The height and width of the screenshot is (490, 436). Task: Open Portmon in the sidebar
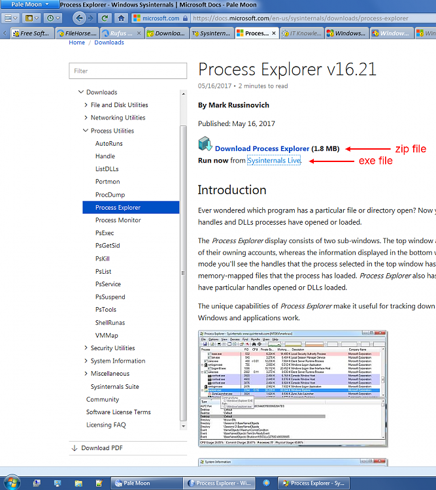[108, 182]
